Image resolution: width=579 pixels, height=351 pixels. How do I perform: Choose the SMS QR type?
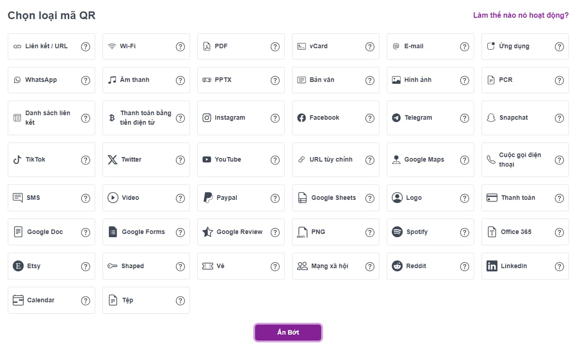pos(51,198)
